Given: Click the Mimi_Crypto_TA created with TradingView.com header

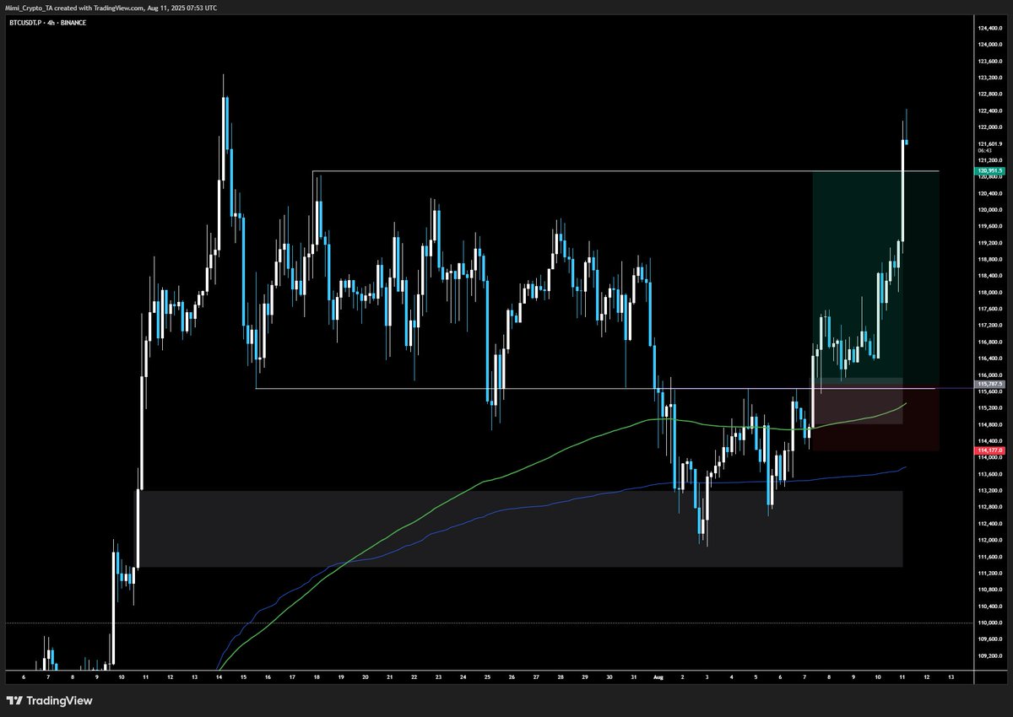Looking at the screenshot, I should coord(111,8).
